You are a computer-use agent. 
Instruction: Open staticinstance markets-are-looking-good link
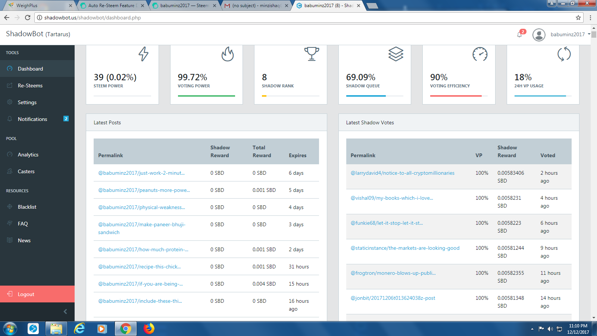(x=405, y=248)
